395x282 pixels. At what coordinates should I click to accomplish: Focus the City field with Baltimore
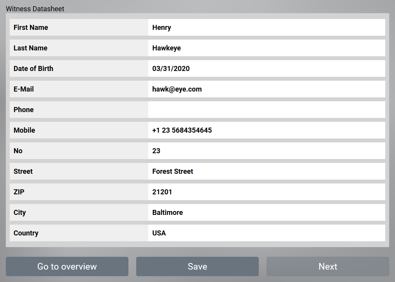point(267,213)
